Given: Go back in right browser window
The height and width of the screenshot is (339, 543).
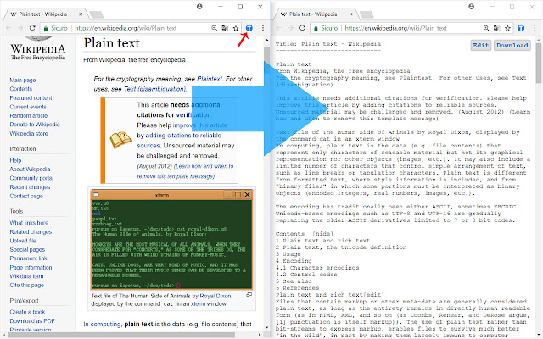Looking at the screenshot, I should [x=279, y=28].
